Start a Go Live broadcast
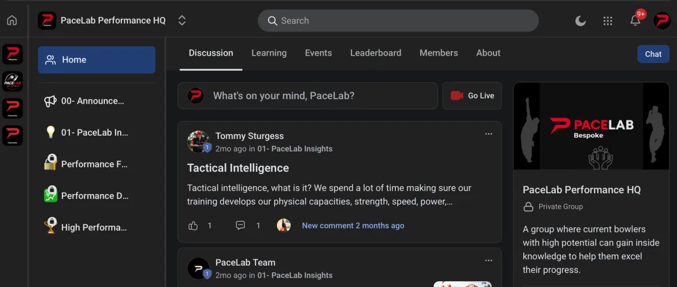The height and width of the screenshot is (287, 677). click(x=472, y=96)
